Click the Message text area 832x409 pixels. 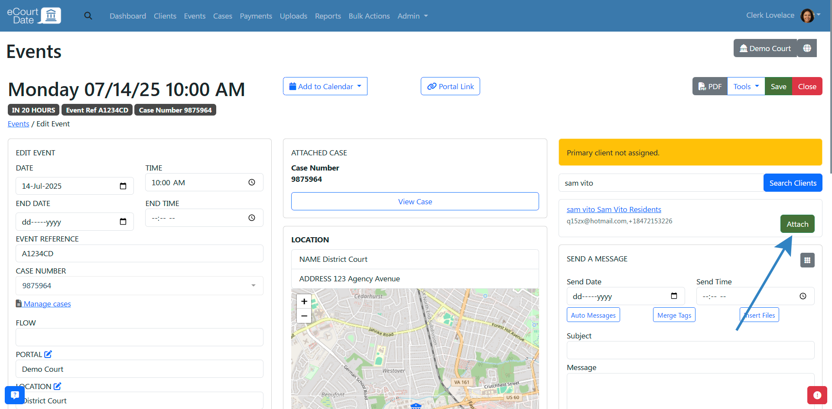click(x=690, y=391)
